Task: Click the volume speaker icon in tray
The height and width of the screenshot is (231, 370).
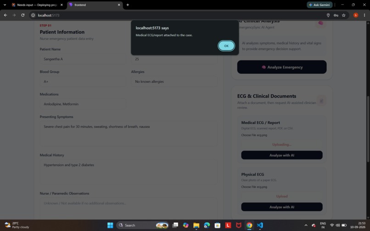Action: [x=338, y=225]
